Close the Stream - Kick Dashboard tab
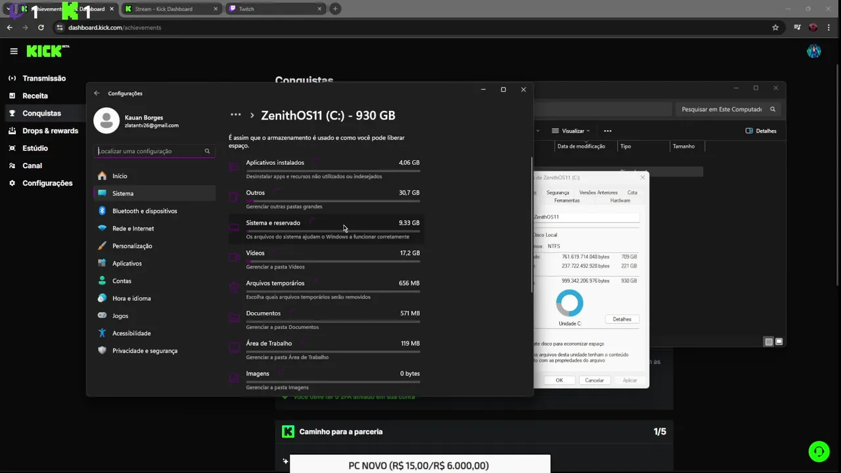 pyautogui.click(x=214, y=9)
